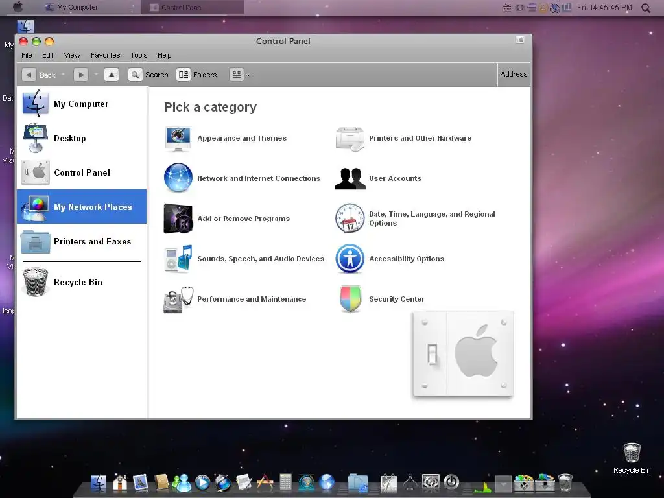Screen dimensions: 664x498
Task: Toggle the Folders pane button
Action: [x=196, y=75]
